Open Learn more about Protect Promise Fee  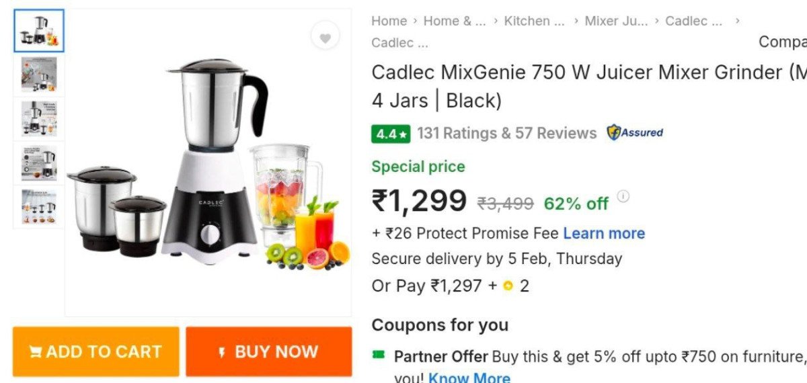[x=604, y=233]
